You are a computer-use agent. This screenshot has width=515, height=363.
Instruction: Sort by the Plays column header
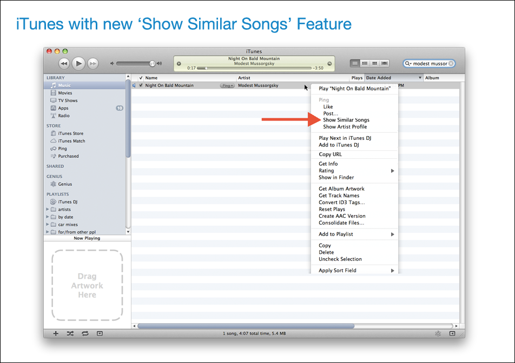tap(356, 78)
